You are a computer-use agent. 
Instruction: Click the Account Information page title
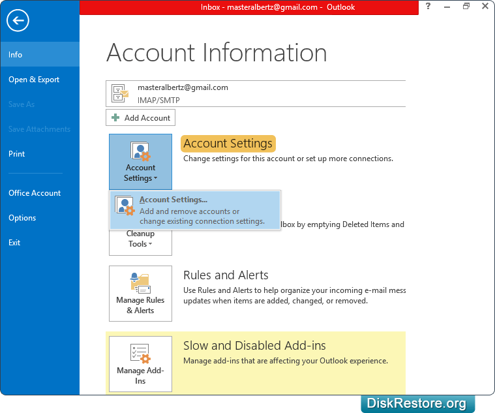(x=217, y=52)
